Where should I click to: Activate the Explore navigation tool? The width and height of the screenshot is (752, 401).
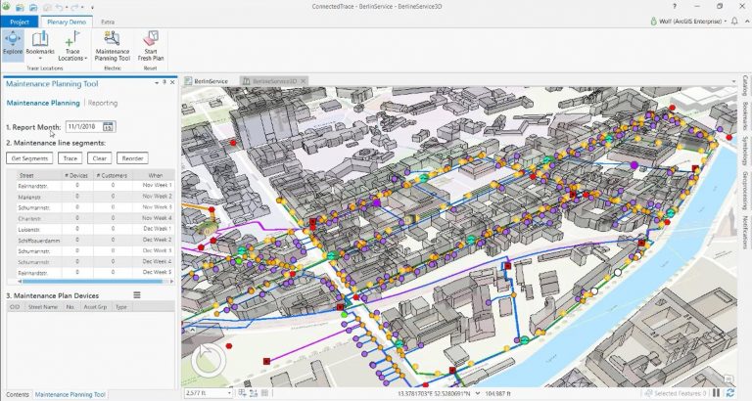point(13,44)
